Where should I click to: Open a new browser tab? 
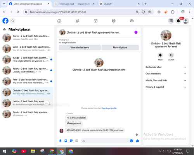[145, 4]
